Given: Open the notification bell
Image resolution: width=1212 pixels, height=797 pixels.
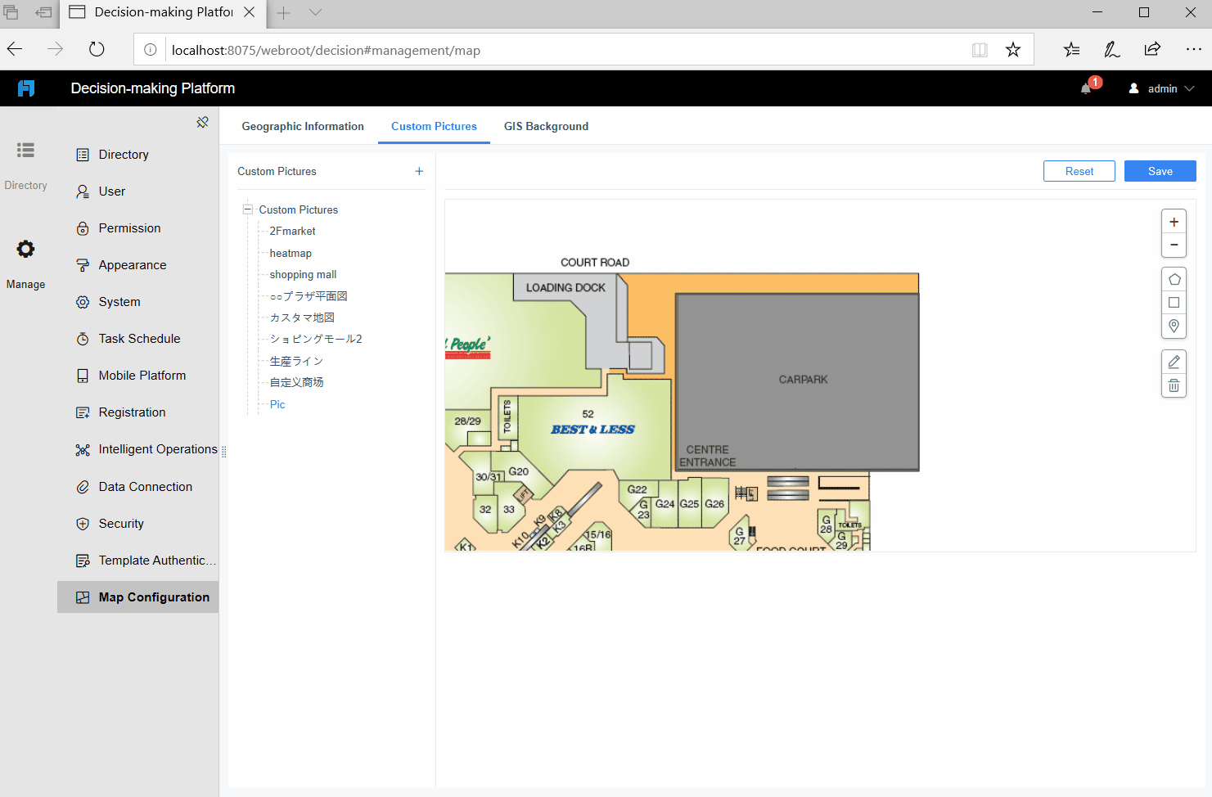Looking at the screenshot, I should click(1084, 88).
